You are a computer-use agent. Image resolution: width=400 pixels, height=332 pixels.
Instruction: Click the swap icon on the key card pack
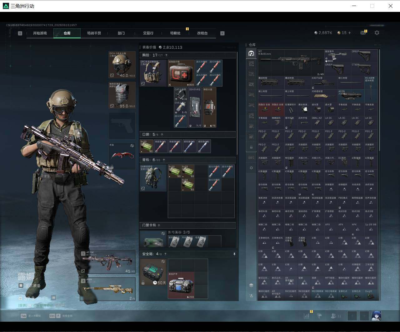point(163,234)
